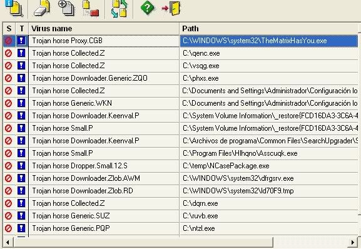Select Trojan horse Generic.PQP name
The image size is (361, 249).
coord(71,228)
